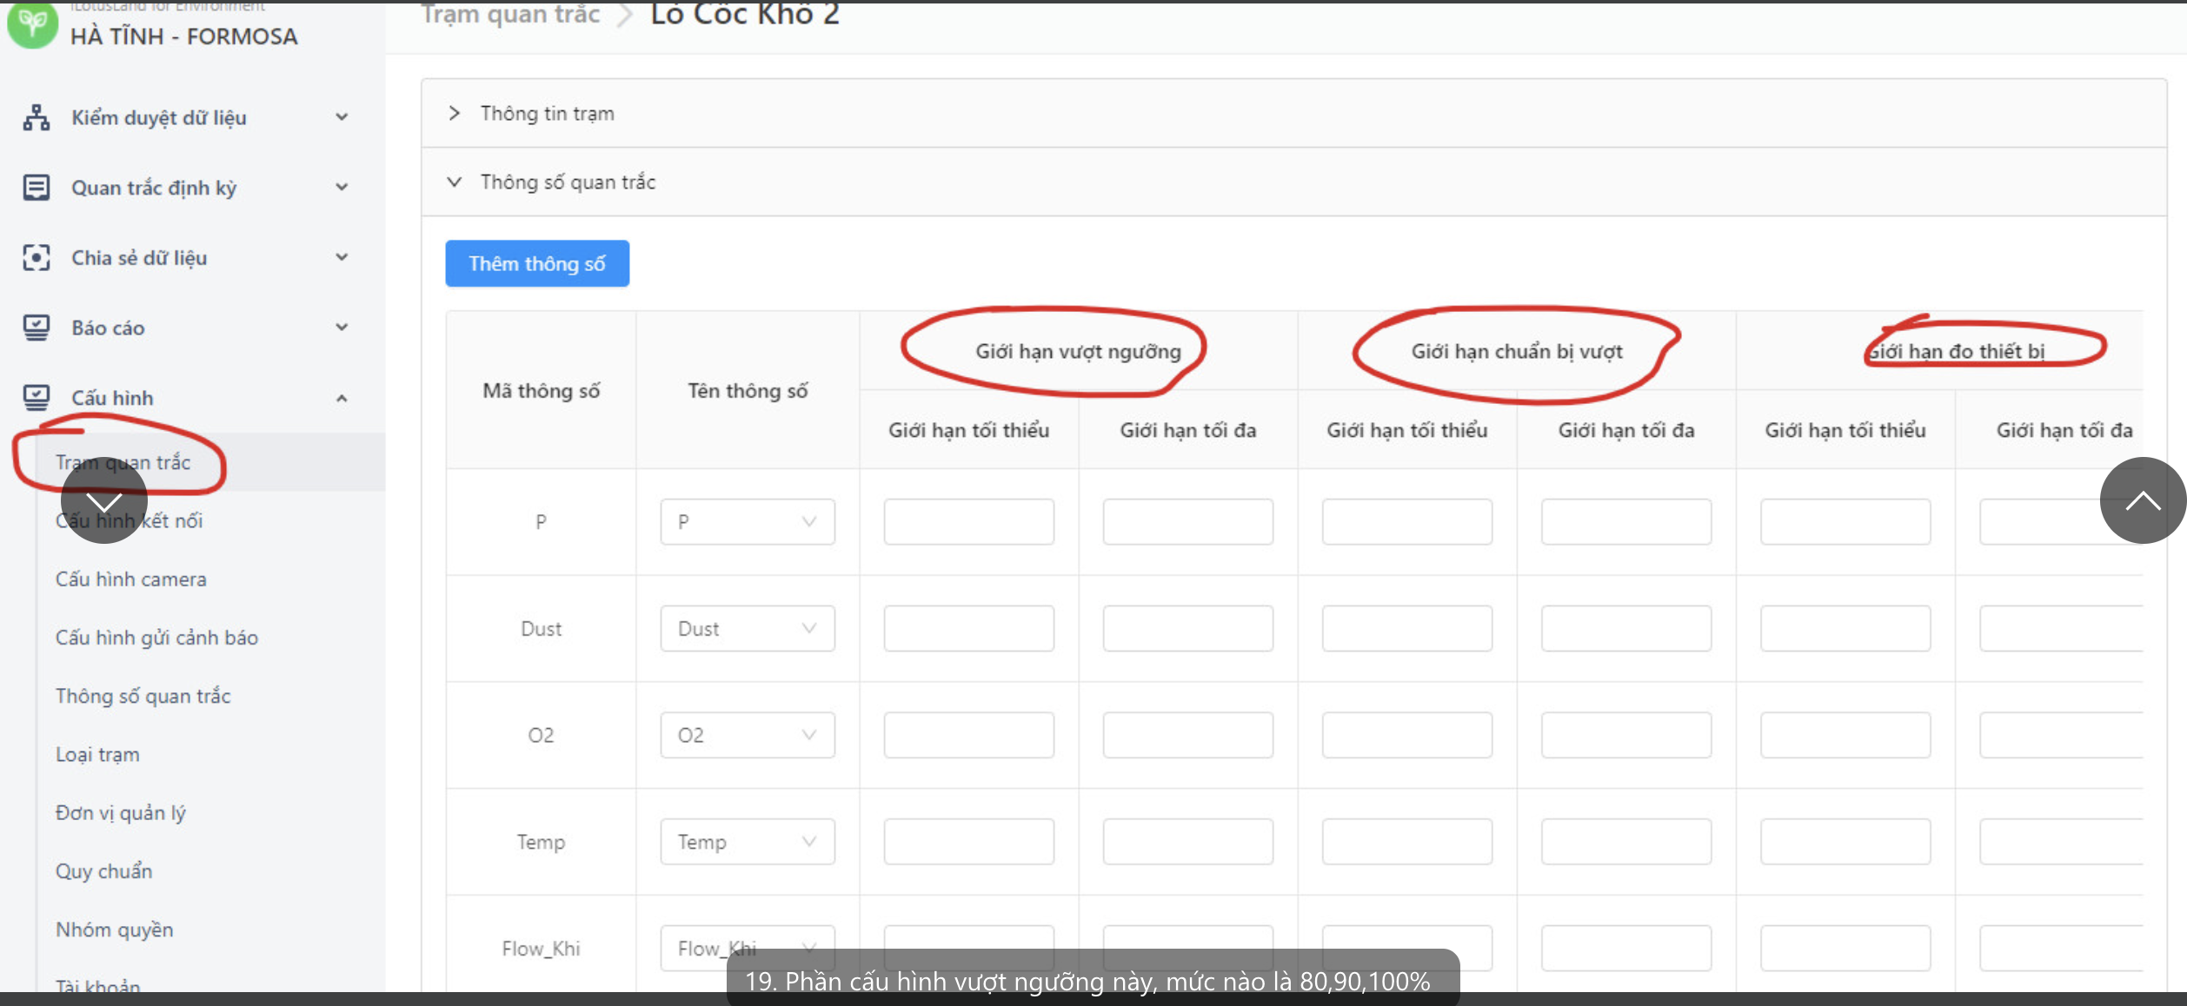Click O2 row maximum exceed-limit input

(1187, 735)
